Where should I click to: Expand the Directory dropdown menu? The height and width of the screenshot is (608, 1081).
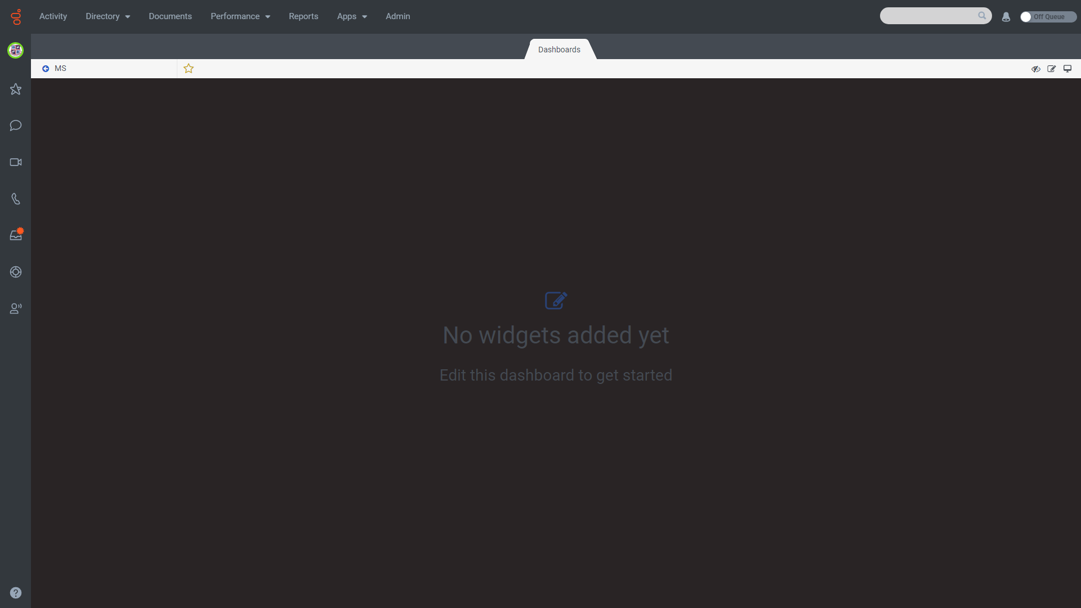tap(108, 16)
